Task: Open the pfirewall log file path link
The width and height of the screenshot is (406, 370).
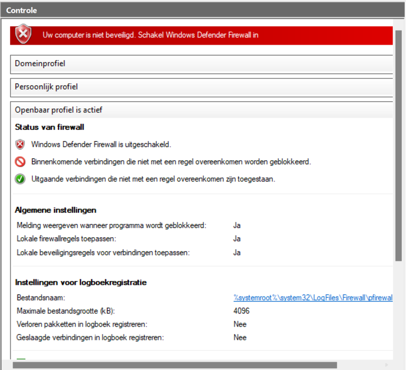Action: coord(313,298)
